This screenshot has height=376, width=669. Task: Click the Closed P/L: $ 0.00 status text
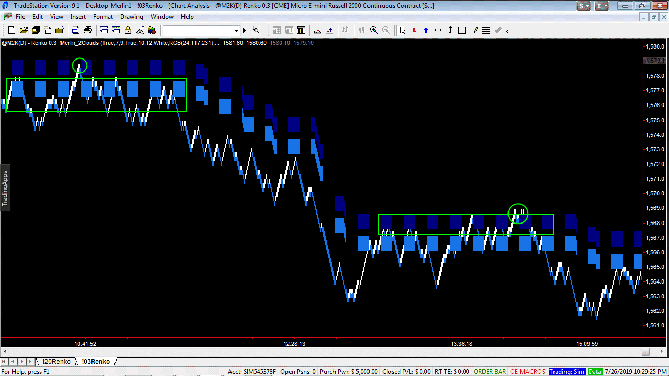click(406, 372)
